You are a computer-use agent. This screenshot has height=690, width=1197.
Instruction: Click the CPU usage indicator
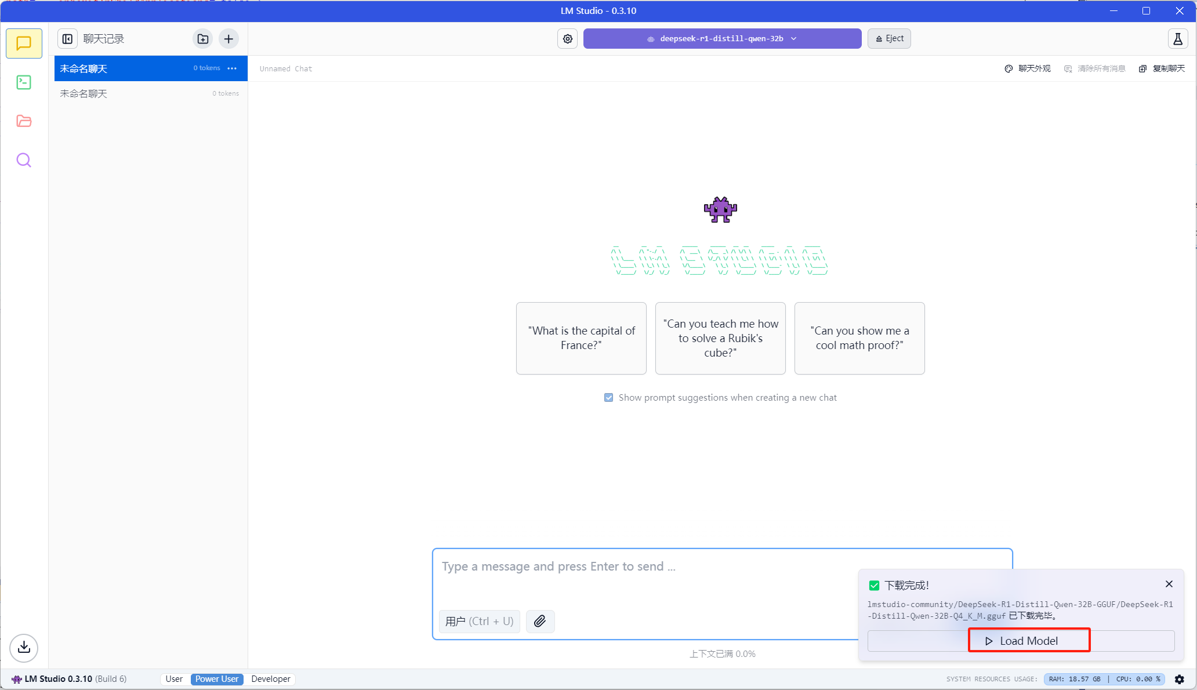click(1138, 679)
